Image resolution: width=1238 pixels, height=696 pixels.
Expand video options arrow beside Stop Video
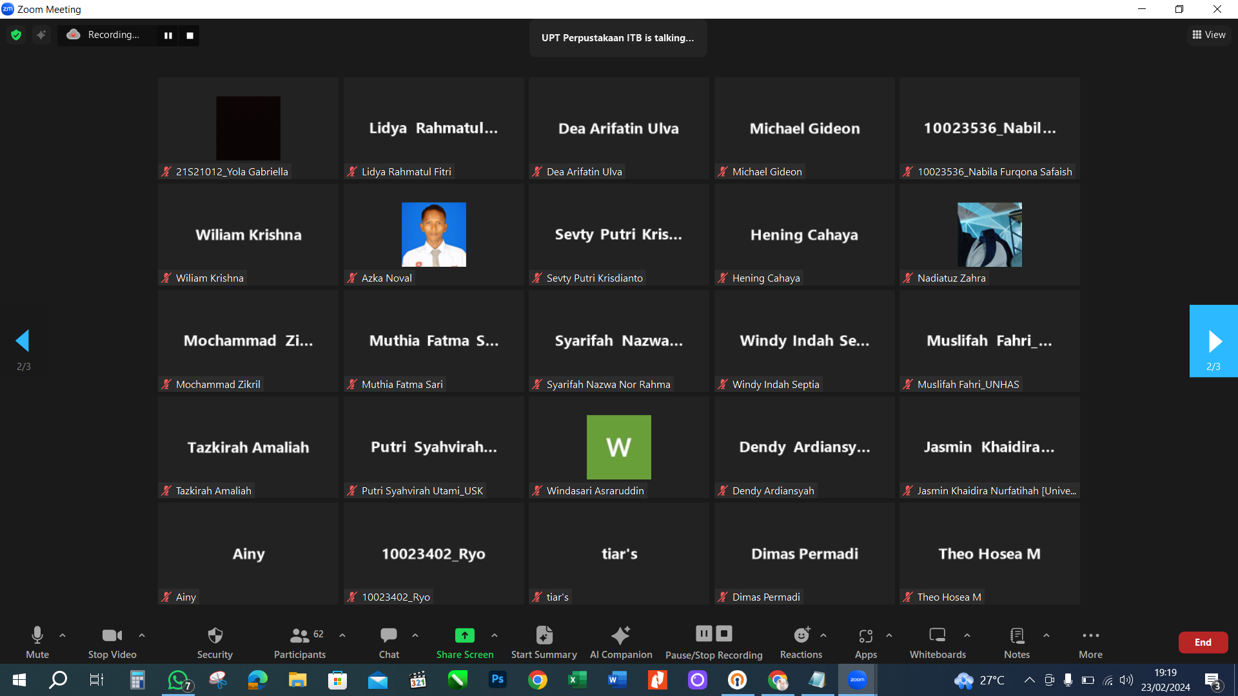pyautogui.click(x=142, y=635)
